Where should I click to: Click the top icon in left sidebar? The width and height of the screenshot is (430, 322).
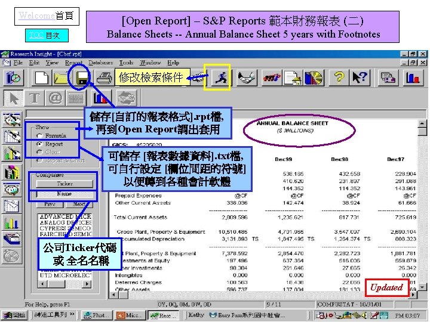click(x=11, y=120)
